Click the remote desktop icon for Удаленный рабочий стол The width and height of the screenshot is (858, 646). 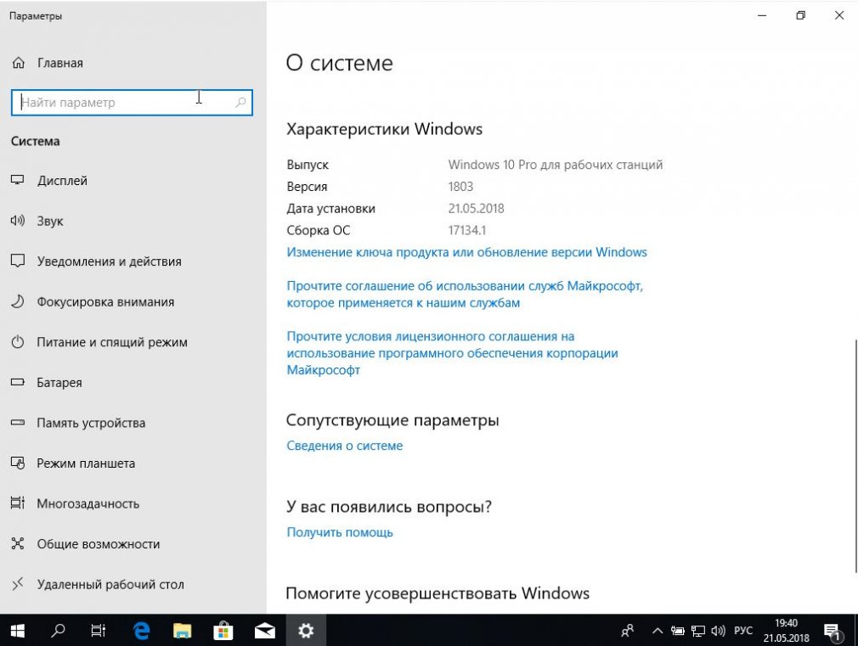pyautogui.click(x=18, y=584)
